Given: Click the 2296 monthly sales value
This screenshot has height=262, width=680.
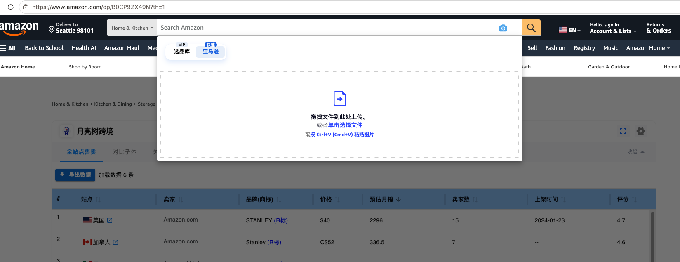Looking at the screenshot, I should [376, 220].
